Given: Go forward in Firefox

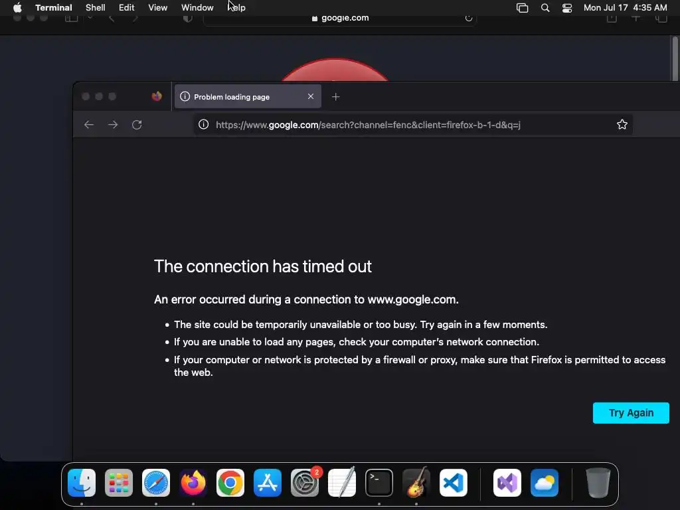Looking at the screenshot, I should [113, 125].
